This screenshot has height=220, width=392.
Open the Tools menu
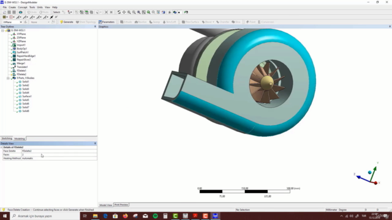pos(32,7)
